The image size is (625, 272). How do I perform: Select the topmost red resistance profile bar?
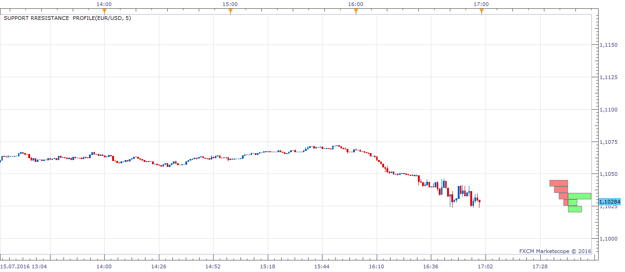coord(558,183)
